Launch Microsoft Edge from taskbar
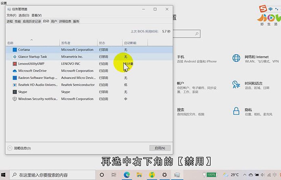281x180 pixels. tap(127, 175)
